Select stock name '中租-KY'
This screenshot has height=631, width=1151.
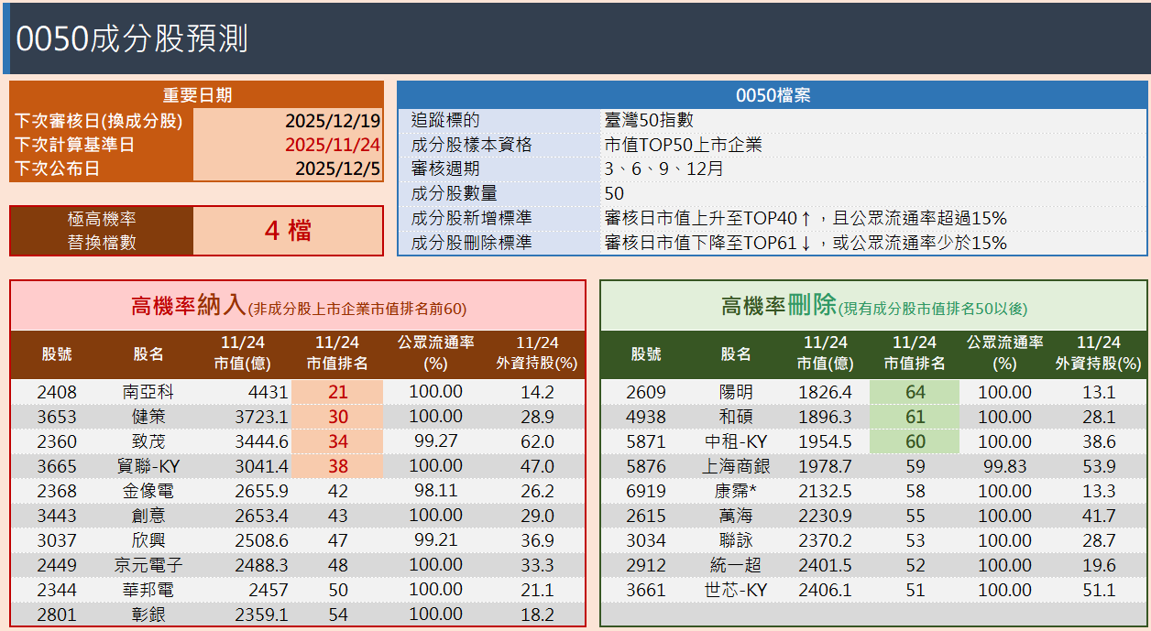(x=736, y=441)
